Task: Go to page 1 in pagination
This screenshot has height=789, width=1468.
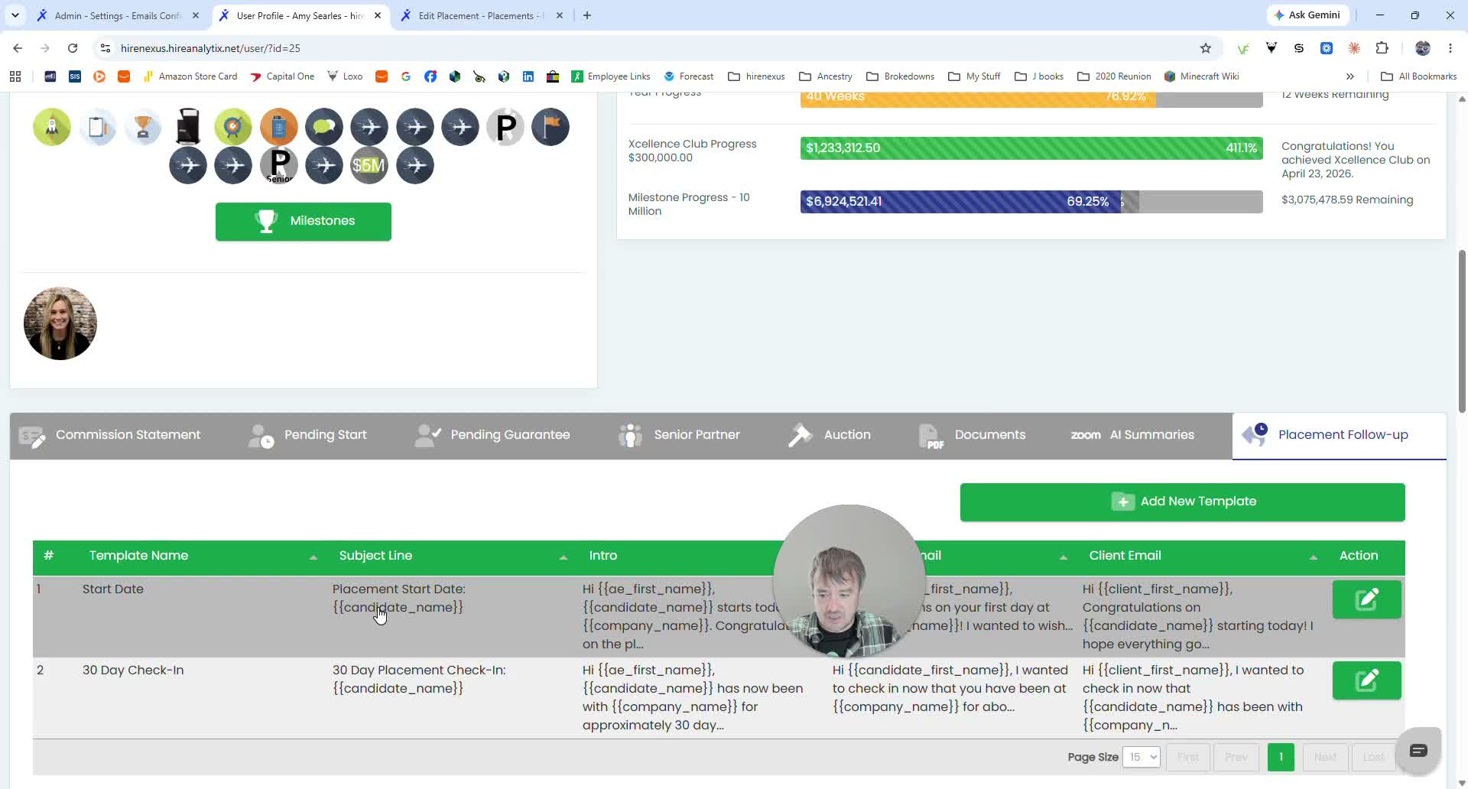Action: point(1281,757)
